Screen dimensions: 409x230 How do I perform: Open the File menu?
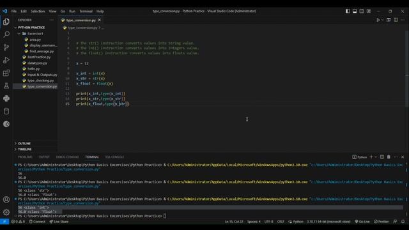click(x=14, y=11)
